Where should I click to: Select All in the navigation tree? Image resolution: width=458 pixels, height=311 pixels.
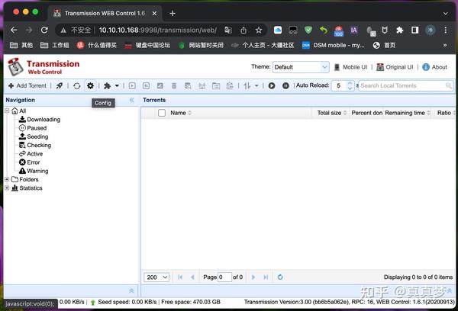coord(22,111)
